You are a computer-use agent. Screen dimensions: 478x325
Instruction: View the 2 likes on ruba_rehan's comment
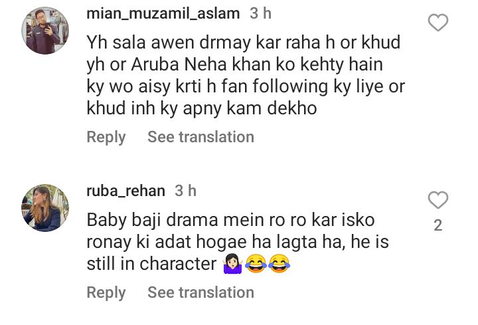pyautogui.click(x=438, y=226)
